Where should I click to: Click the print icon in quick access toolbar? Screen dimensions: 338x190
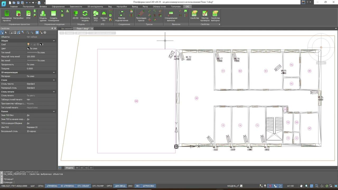click(39, 2)
